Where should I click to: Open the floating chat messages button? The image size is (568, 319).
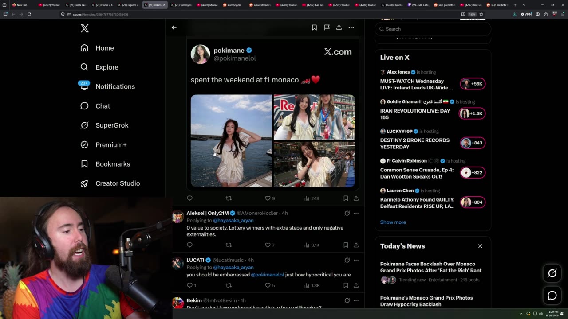click(552, 296)
